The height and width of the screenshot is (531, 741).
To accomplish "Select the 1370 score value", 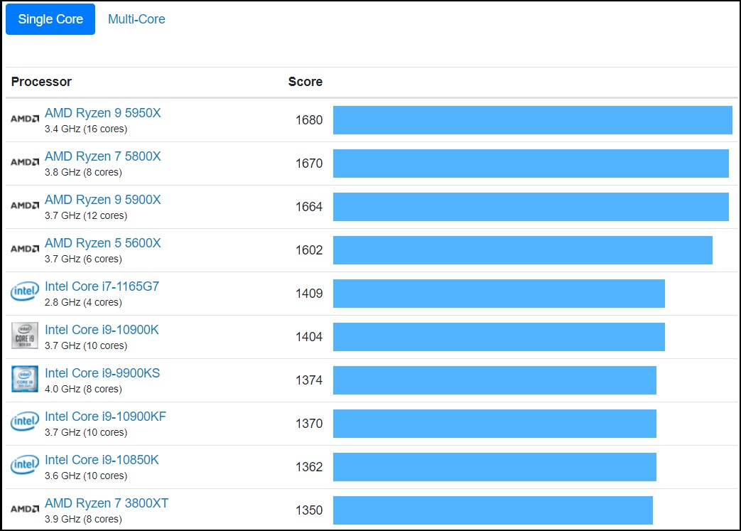I will point(309,424).
